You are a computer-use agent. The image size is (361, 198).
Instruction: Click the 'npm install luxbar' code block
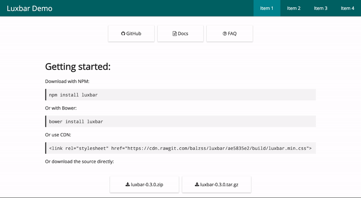click(180, 95)
